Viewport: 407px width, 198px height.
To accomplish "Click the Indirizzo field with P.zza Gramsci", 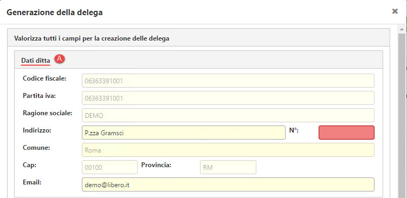I will [x=184, y=133].
